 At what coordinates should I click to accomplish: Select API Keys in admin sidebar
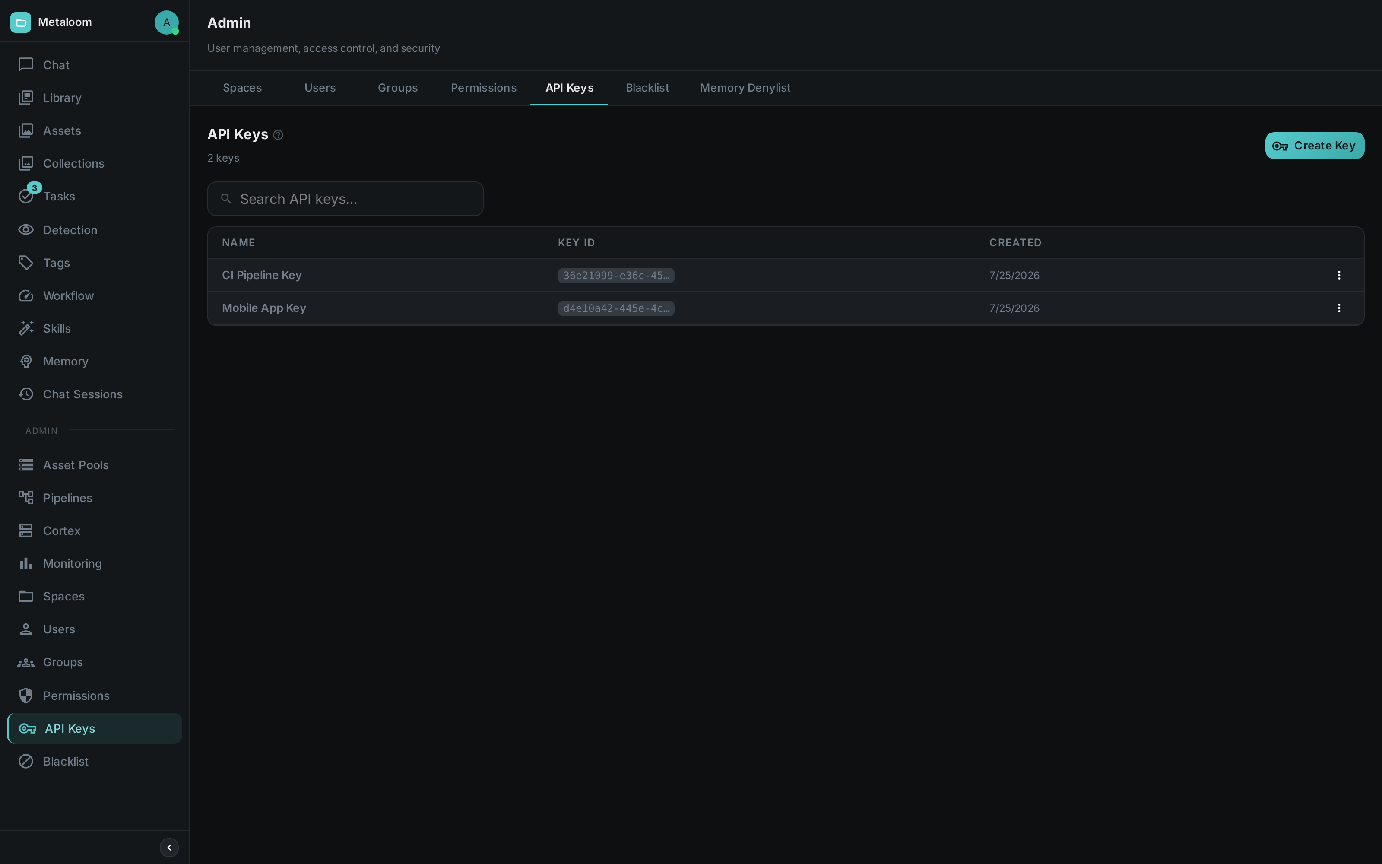[94, 729]
